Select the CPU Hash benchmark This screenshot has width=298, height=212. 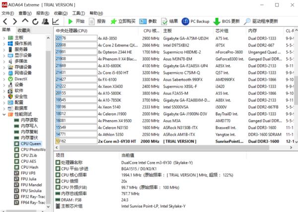(x=26, y=167)
